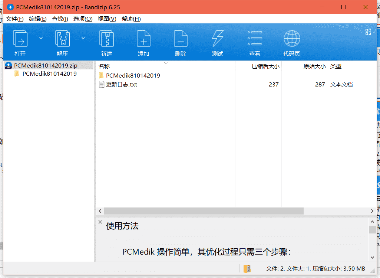Select 更新日志.txt in the file list
The image size is (380, 278).
pyautogui.click(x=122, y=84)
